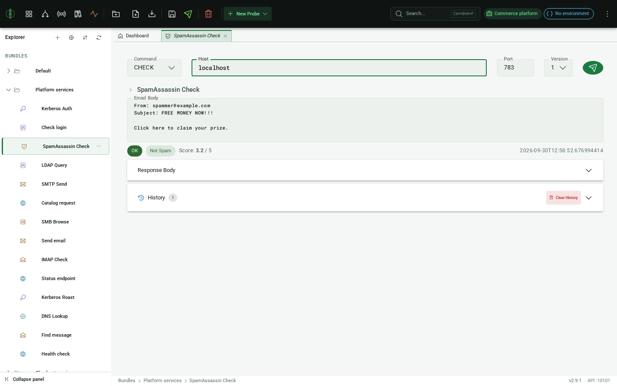Open the Version dropdown
This screenshot has height=386, width=617.
click(x=558, y=68)
